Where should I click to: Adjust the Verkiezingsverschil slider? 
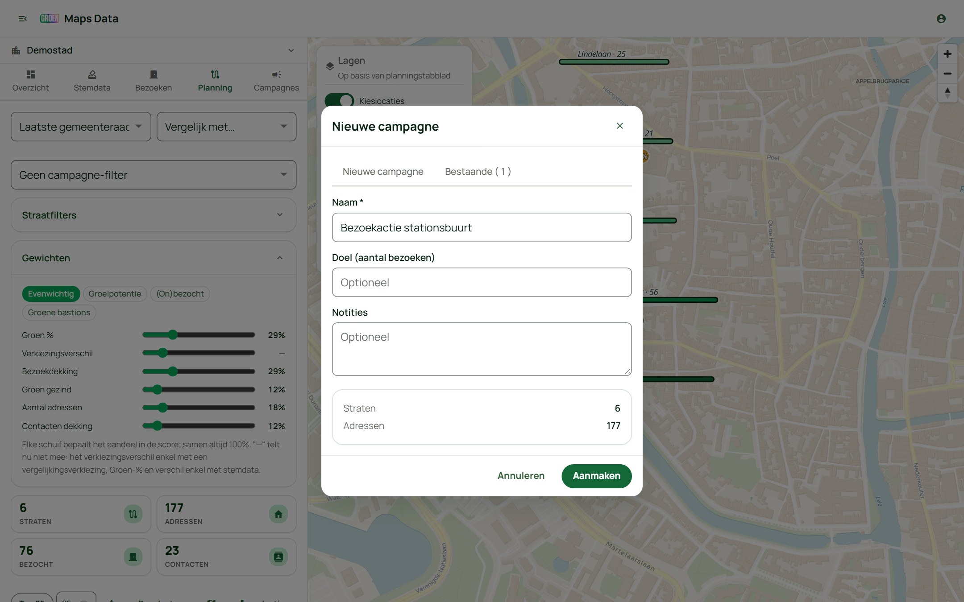pos(199,353)
